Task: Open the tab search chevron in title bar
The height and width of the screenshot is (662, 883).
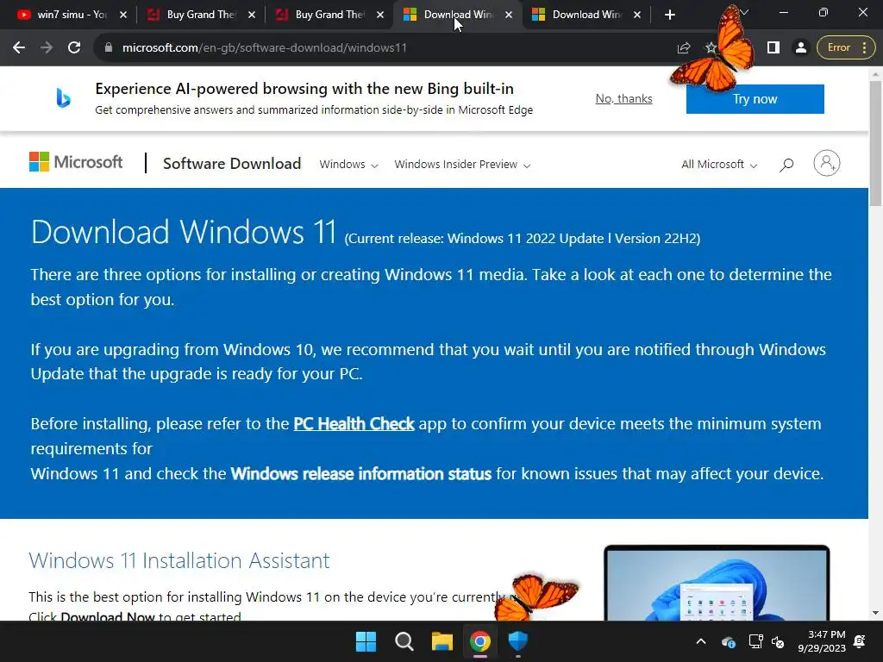Action: tap(744, 12)
